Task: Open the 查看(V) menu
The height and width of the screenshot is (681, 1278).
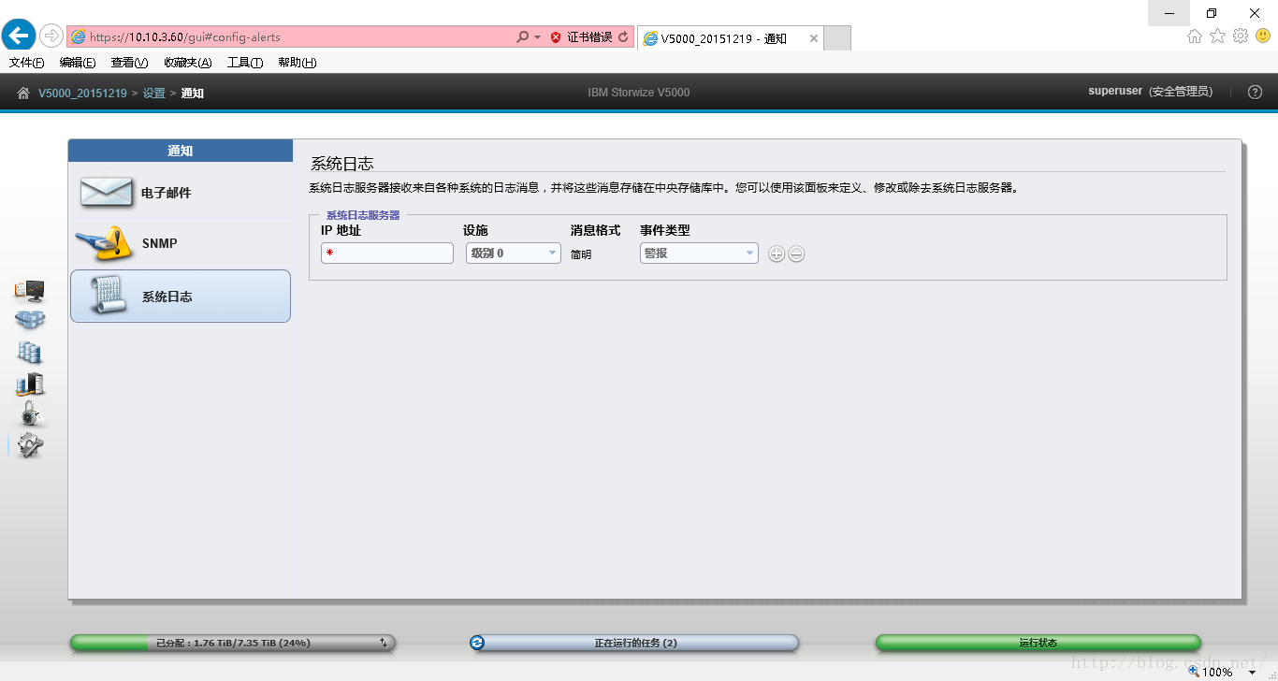Action: pos(129,63)
